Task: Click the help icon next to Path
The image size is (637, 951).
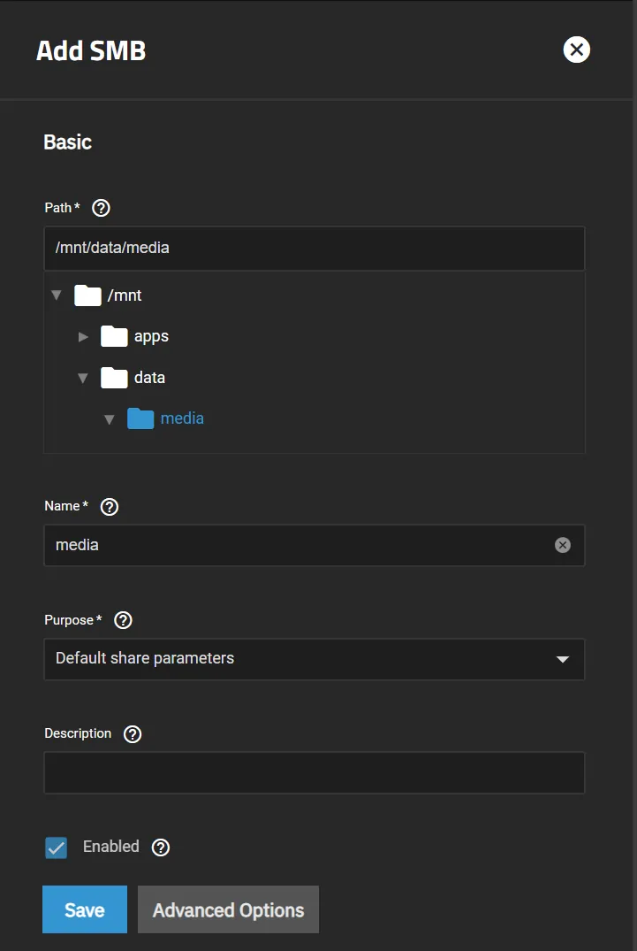Action: [102, 208]
